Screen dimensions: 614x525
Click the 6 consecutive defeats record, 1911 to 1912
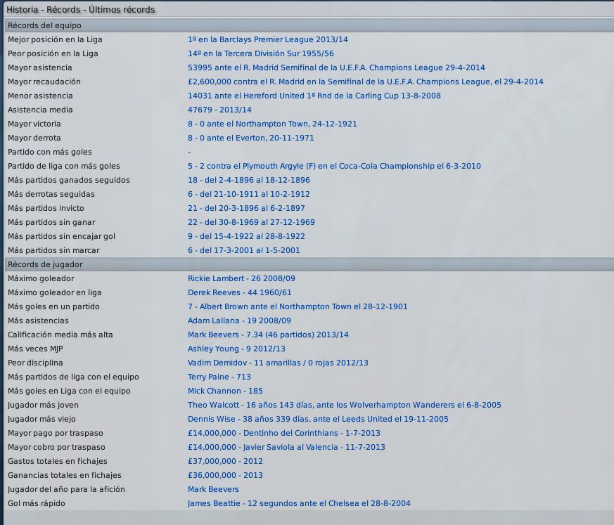click(x=249, y=195)
